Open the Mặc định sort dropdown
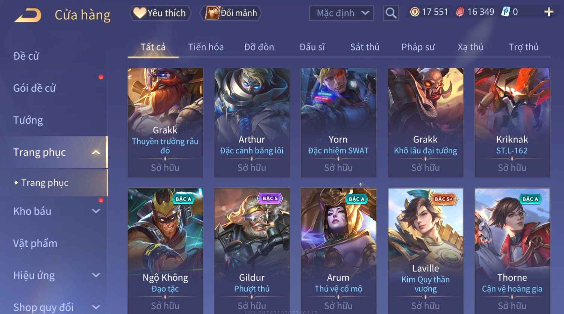The width and height of the screenshot is (564, 314). [341, 13]
